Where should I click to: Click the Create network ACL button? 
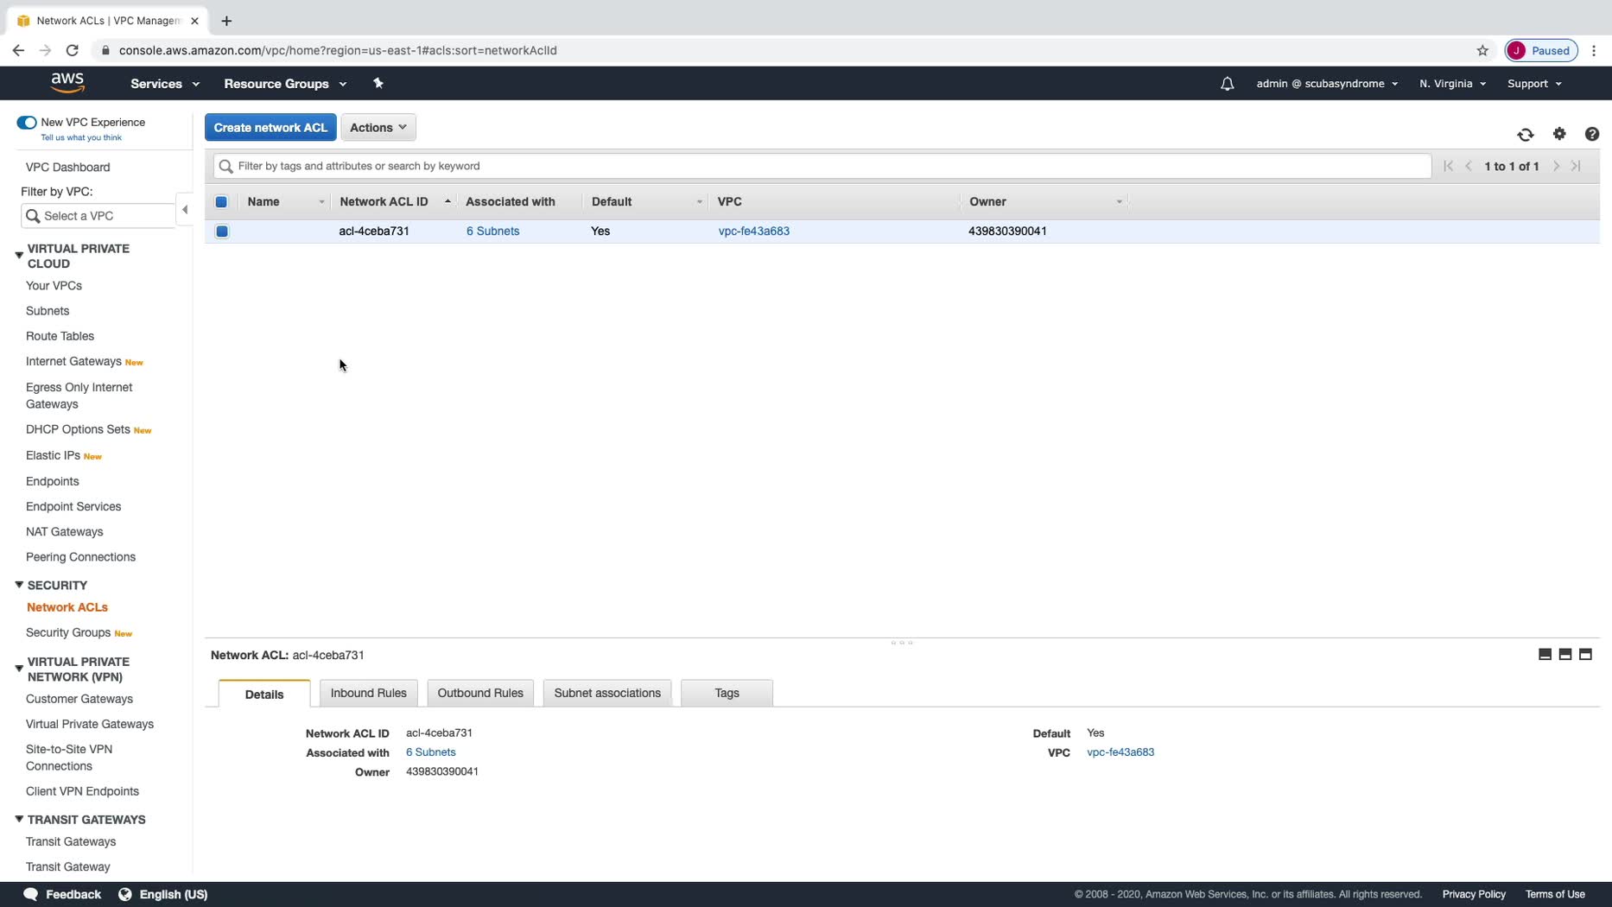(x=270, y=128)
